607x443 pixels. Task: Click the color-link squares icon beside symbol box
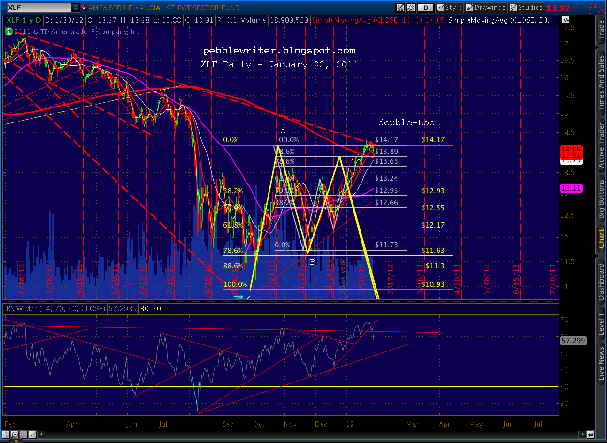pyautogui.click(x=84, y=8)
